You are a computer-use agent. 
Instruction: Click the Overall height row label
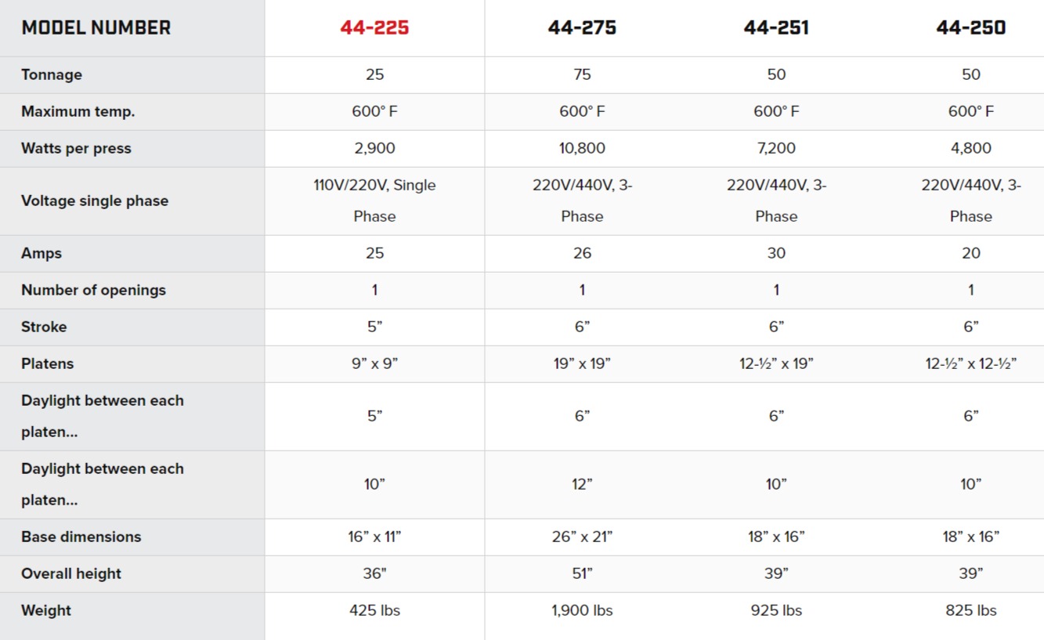[x=71, y=574]
